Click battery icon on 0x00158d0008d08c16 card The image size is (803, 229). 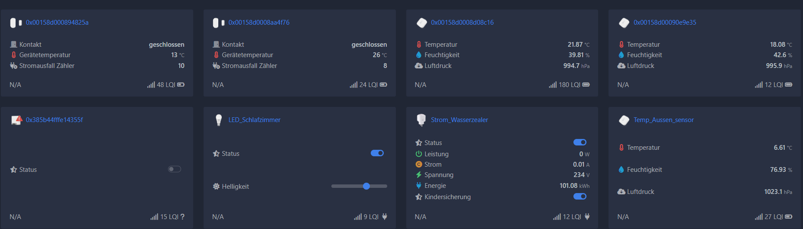[x=586, y=85]
